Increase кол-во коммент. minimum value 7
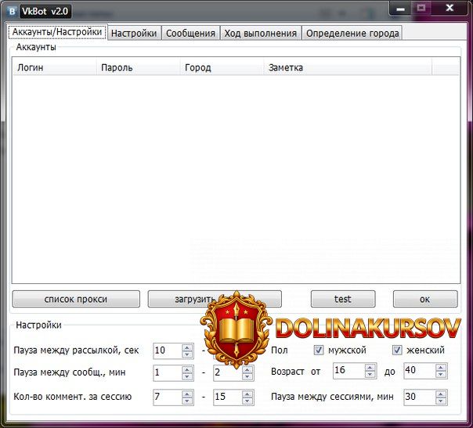 pyautogui.click(x=187, y=394)
